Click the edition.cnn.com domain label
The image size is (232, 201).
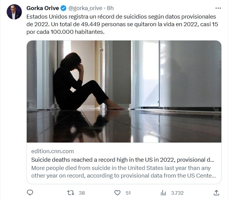click(x=53, y=151)
